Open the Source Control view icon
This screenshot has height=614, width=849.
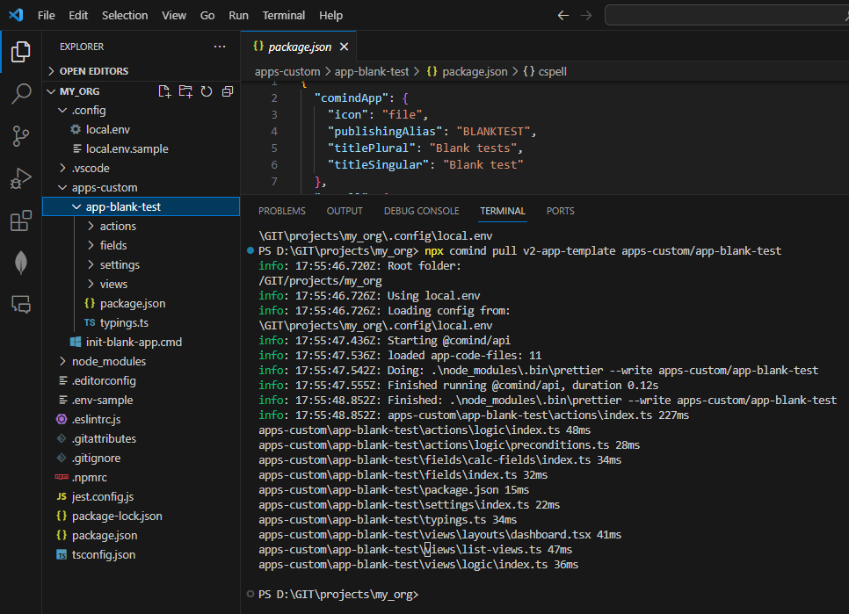tap(20, 136)
